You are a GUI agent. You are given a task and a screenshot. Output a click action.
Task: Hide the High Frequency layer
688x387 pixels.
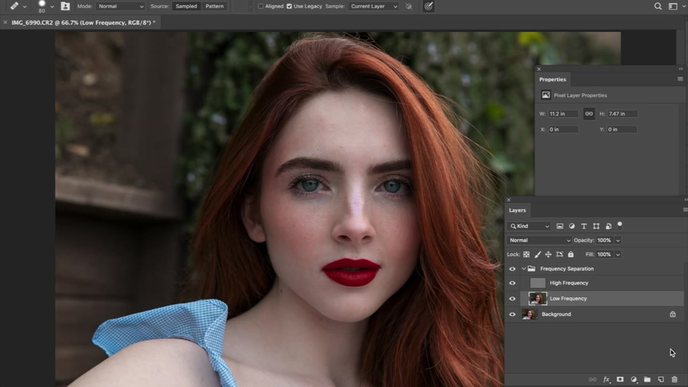(513, 283)
